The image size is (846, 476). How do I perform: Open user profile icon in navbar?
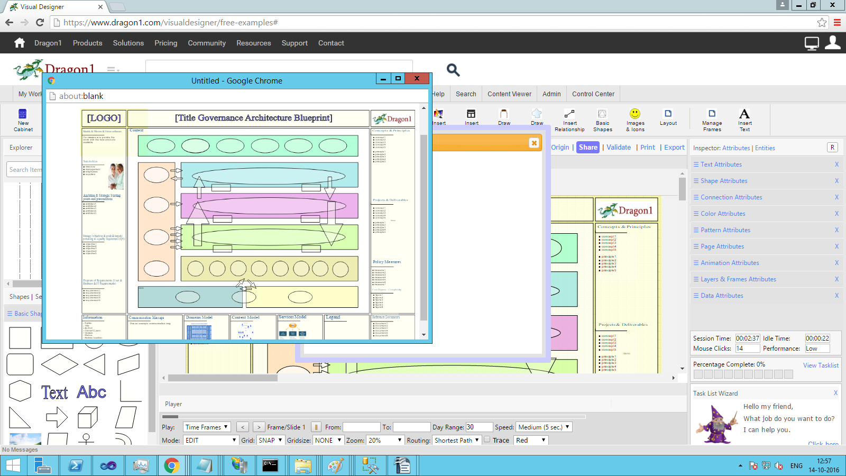click(833, 42)
